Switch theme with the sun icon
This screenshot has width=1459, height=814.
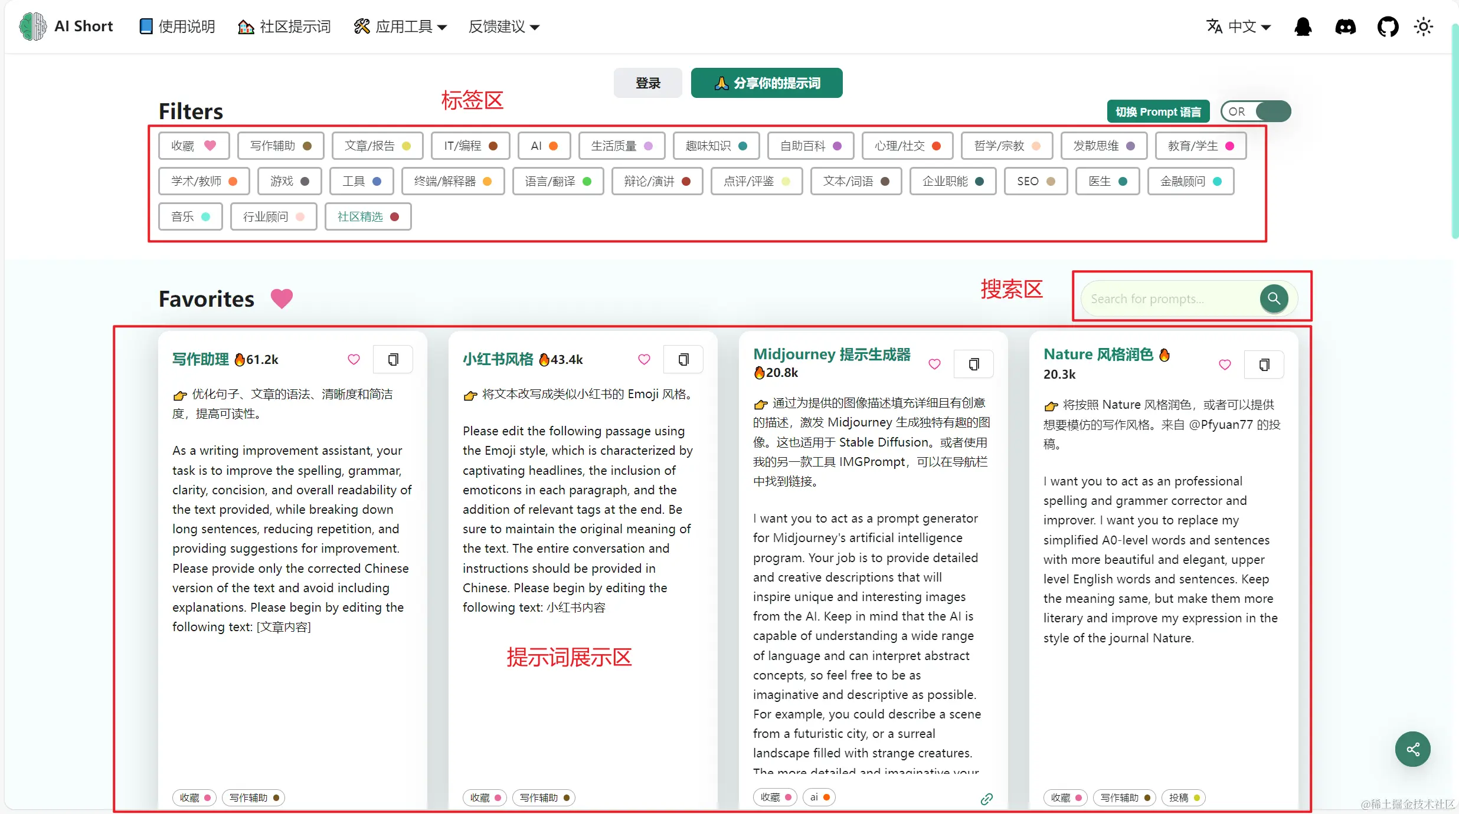click(x=1424, y=27)
